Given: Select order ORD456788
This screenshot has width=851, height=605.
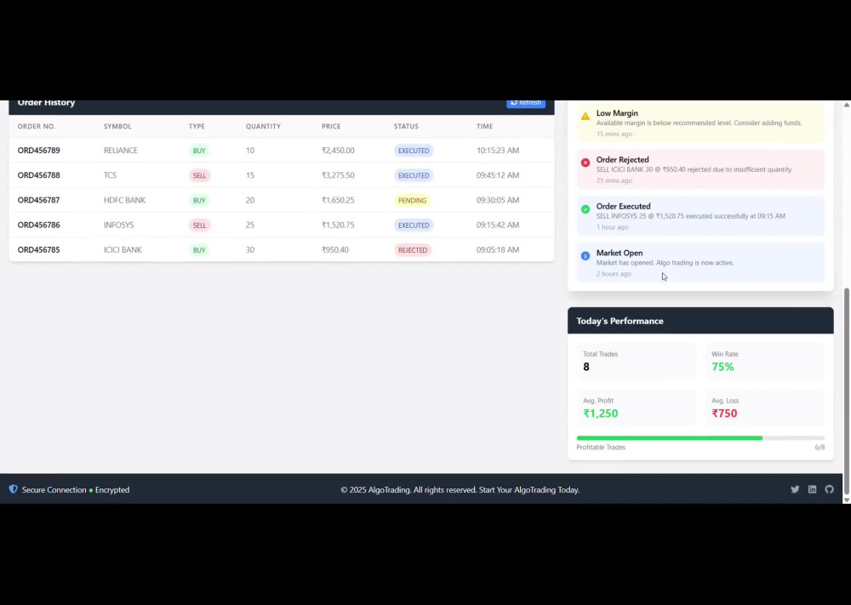Looking at the screenshot, I should point(38,175).
